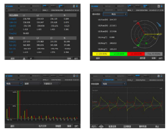Click hold button on voltage/current table screen

coord(69,58)
